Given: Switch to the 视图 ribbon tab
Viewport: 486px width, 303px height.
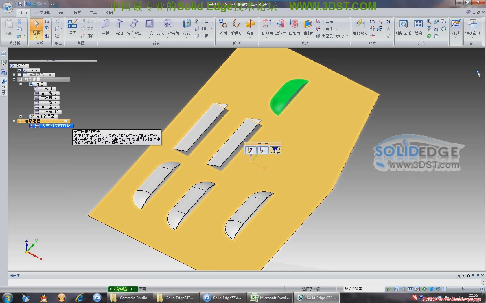Looking at the screenshot, I should tap(109, 13).
